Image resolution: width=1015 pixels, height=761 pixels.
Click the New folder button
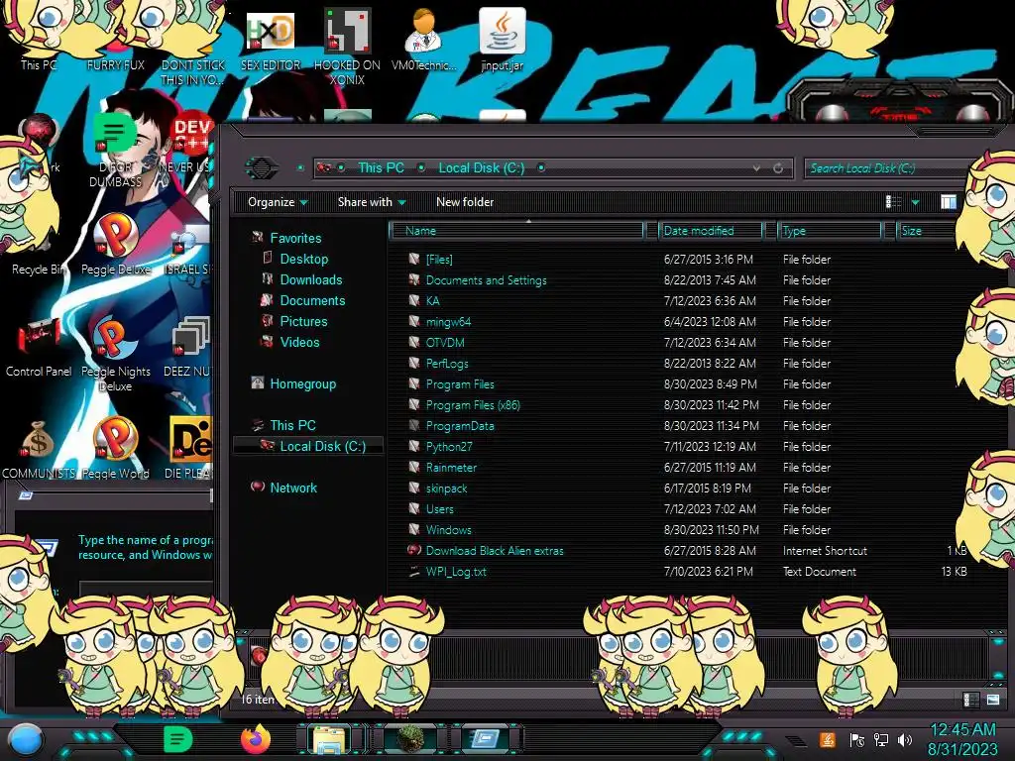[465, 202]
